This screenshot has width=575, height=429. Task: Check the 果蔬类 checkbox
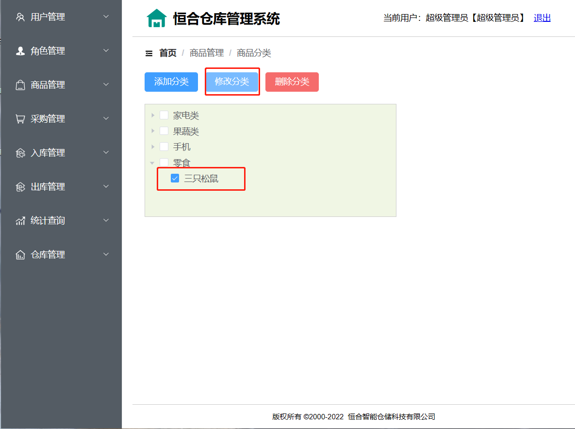(164, 131)
